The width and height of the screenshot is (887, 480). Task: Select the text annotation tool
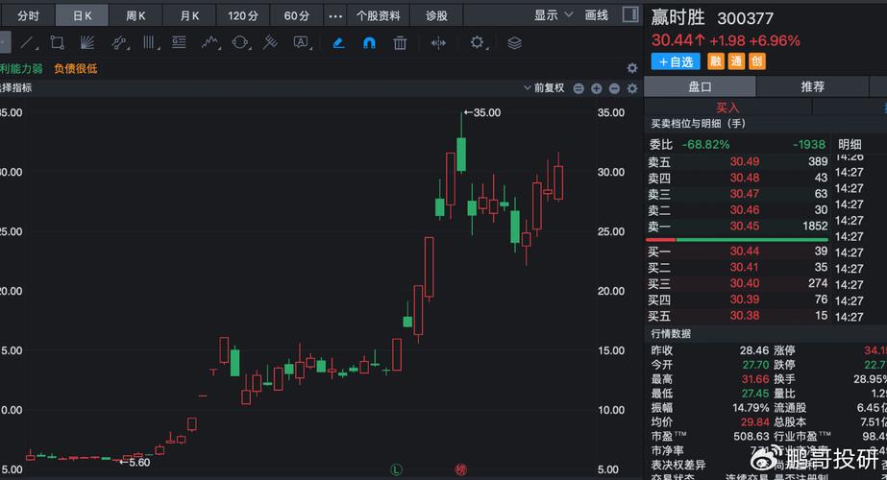pyautogui.click(x=301, y=43)
